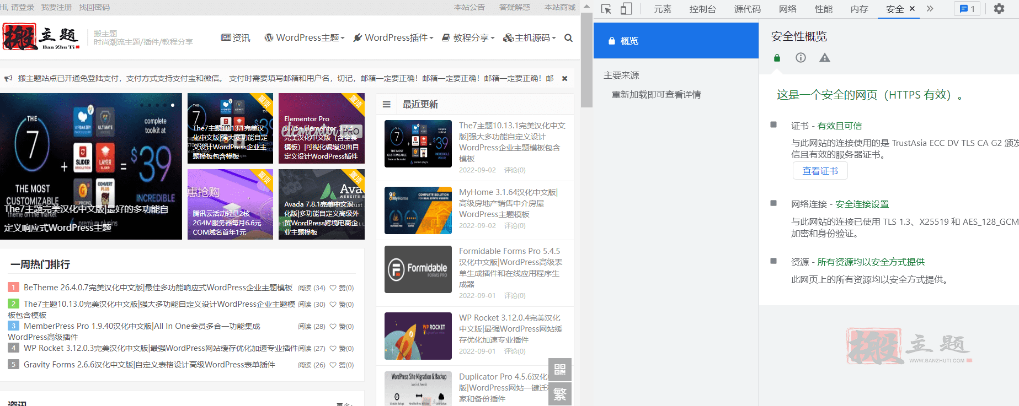This screenshot has height=406, width=1019.
Task: Open BeTheme 26.4.0.7 ranked first
Action: [x=158, y=288]
